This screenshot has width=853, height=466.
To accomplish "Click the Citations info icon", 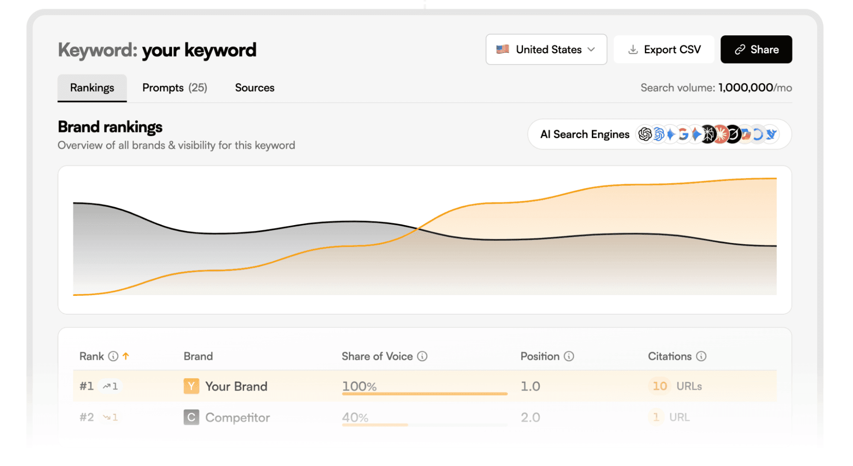I will click(x=701, y=356).
